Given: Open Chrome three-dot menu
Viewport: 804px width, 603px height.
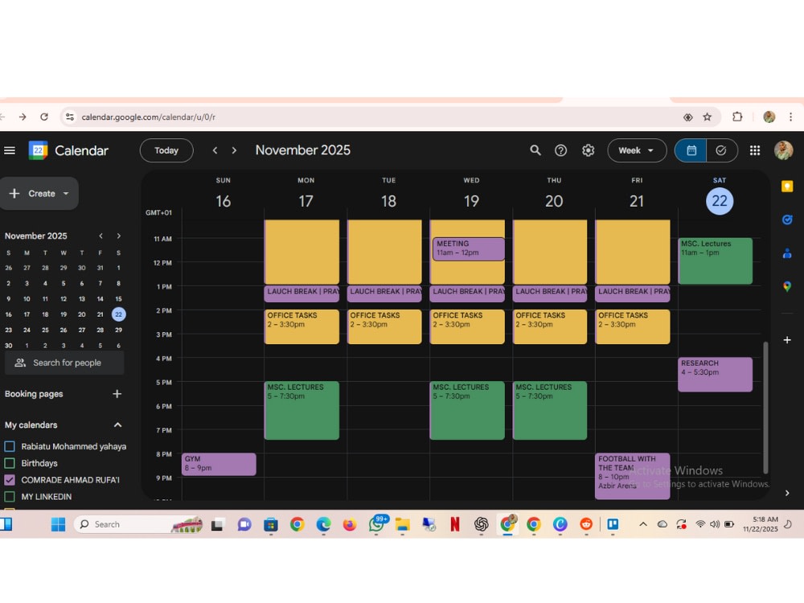Looking at the screenshot, I should click(x=790, y=117).
